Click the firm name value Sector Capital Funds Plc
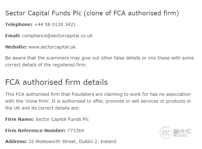202x149 pixels. coord(62,119)
